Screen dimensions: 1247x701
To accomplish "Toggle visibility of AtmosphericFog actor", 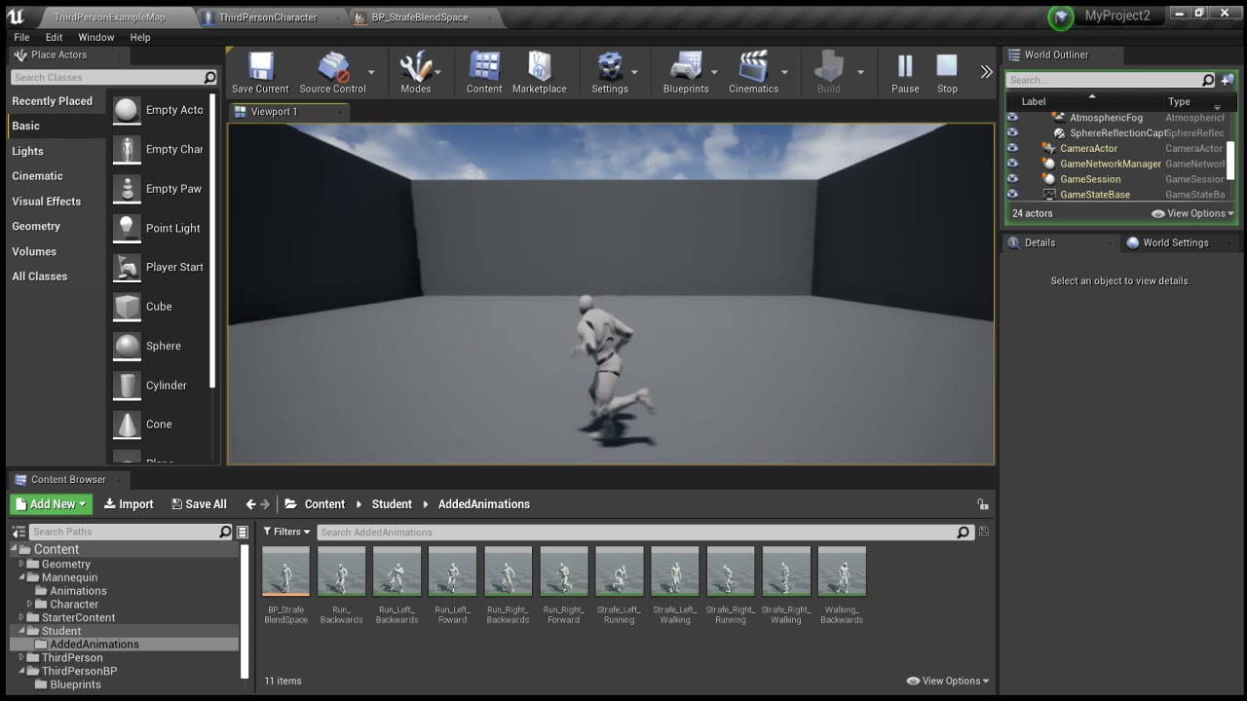I will 1012,118.
